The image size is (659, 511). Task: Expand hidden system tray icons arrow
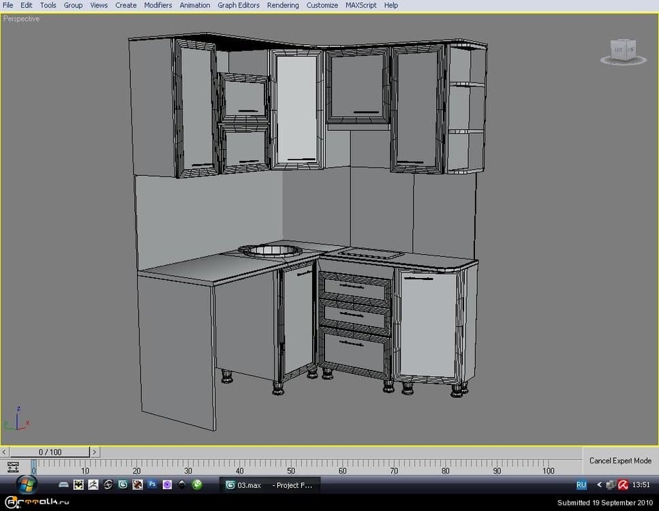coord(599,485)
